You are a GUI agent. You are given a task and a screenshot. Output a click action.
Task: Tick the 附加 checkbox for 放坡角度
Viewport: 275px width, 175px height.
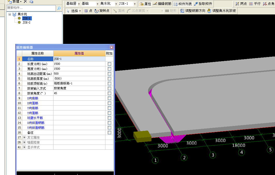pyautogui.click(x=109, y=93)
